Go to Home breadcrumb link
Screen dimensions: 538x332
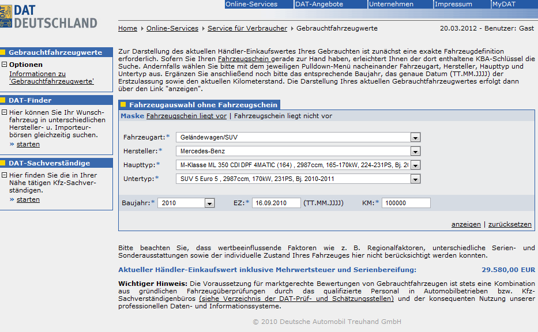point(127,28)
